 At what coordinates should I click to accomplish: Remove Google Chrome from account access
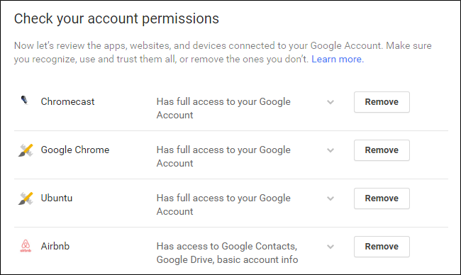(x=382, y=150)
